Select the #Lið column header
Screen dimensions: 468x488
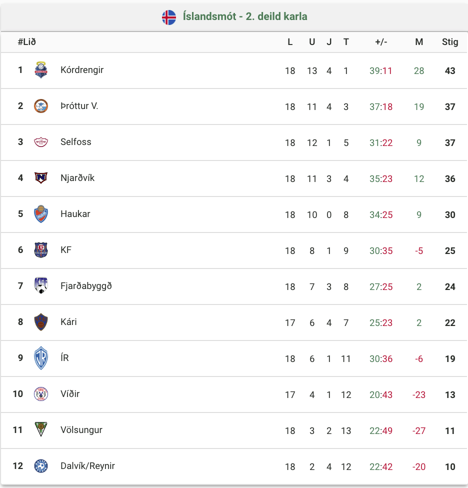[27, 41]
